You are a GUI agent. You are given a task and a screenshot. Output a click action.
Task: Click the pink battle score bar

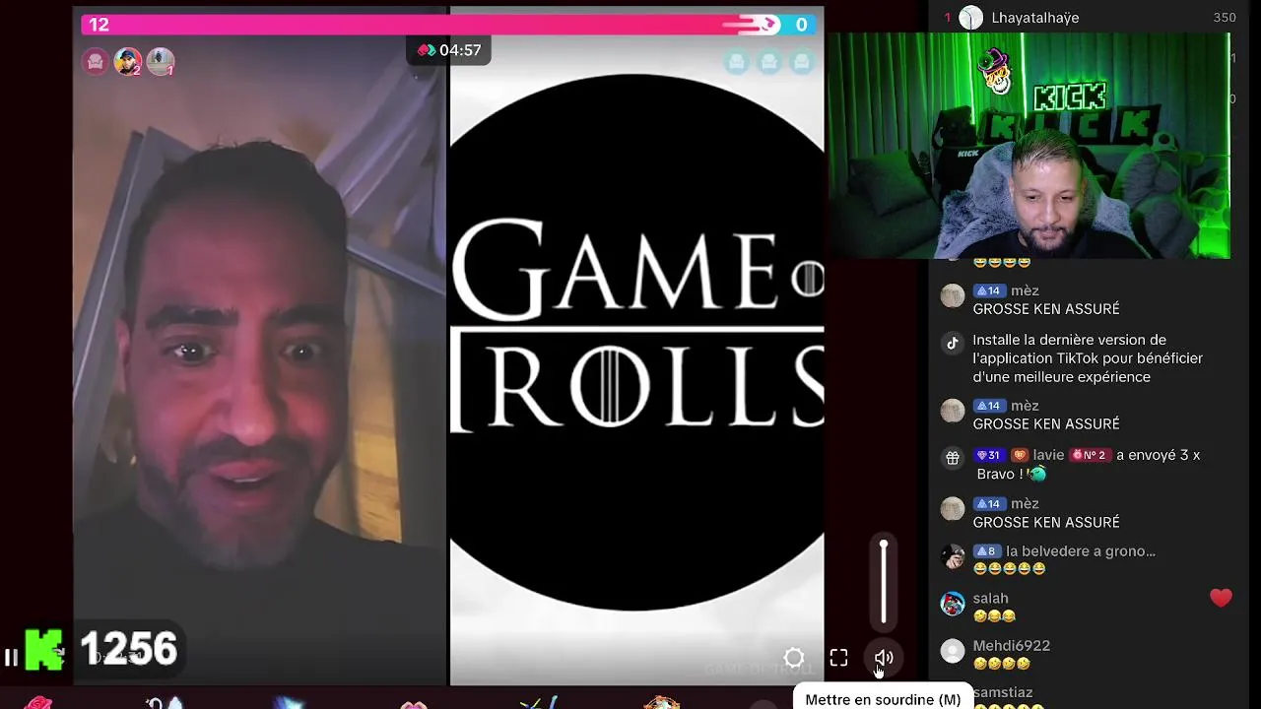coord(431,25)
